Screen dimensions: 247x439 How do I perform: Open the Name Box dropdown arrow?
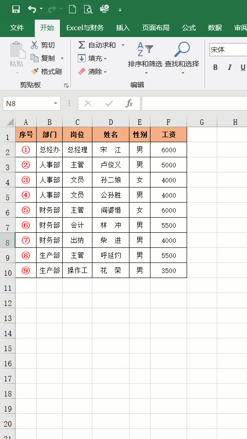55,104
